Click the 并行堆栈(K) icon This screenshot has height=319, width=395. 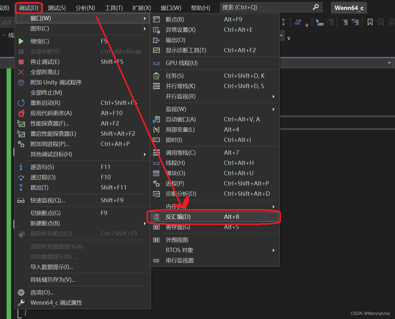tap(156, 86)
